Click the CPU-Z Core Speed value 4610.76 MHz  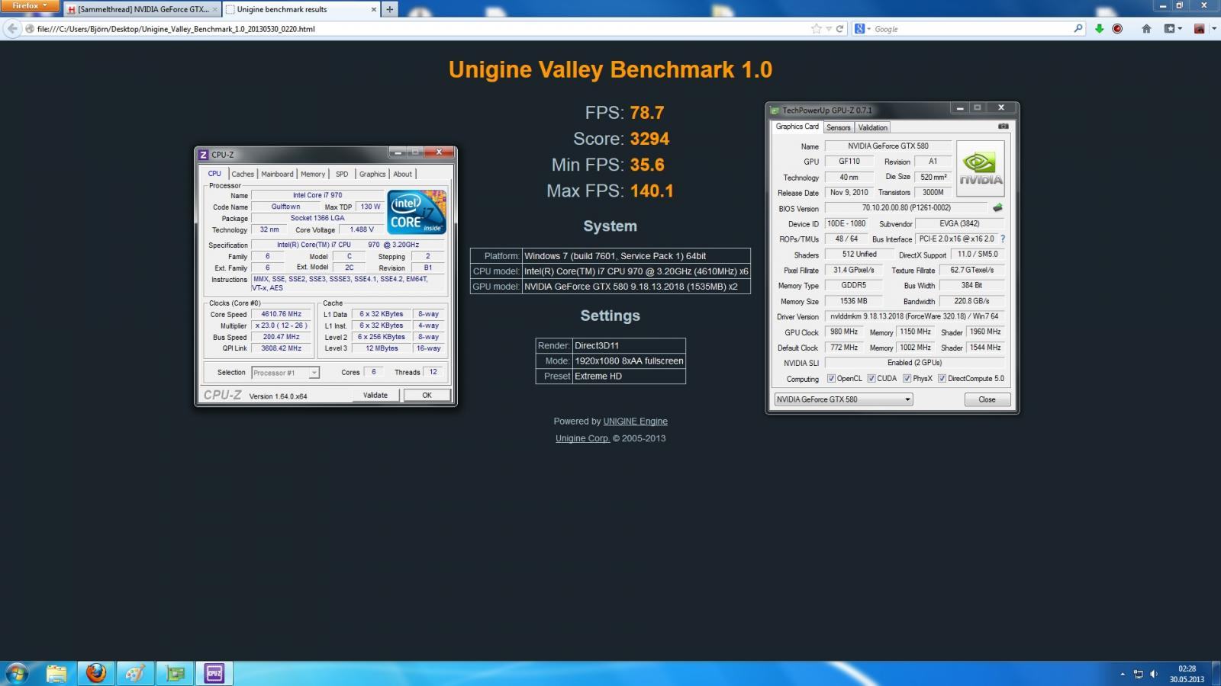pos(282,314)
